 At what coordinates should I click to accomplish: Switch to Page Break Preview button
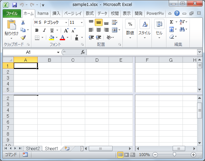pyautogui.click(x=133, y=155)
